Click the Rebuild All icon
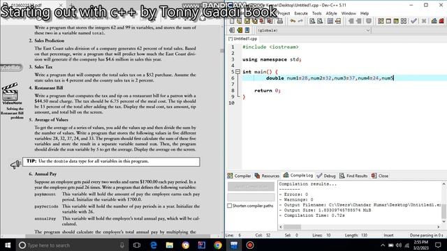The height and width of the screenshot is (251, 447). tap(404, 21)
